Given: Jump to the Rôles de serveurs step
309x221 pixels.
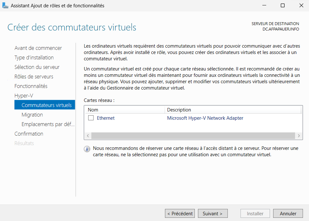Looking at the screenshot, I should (34, 77).
